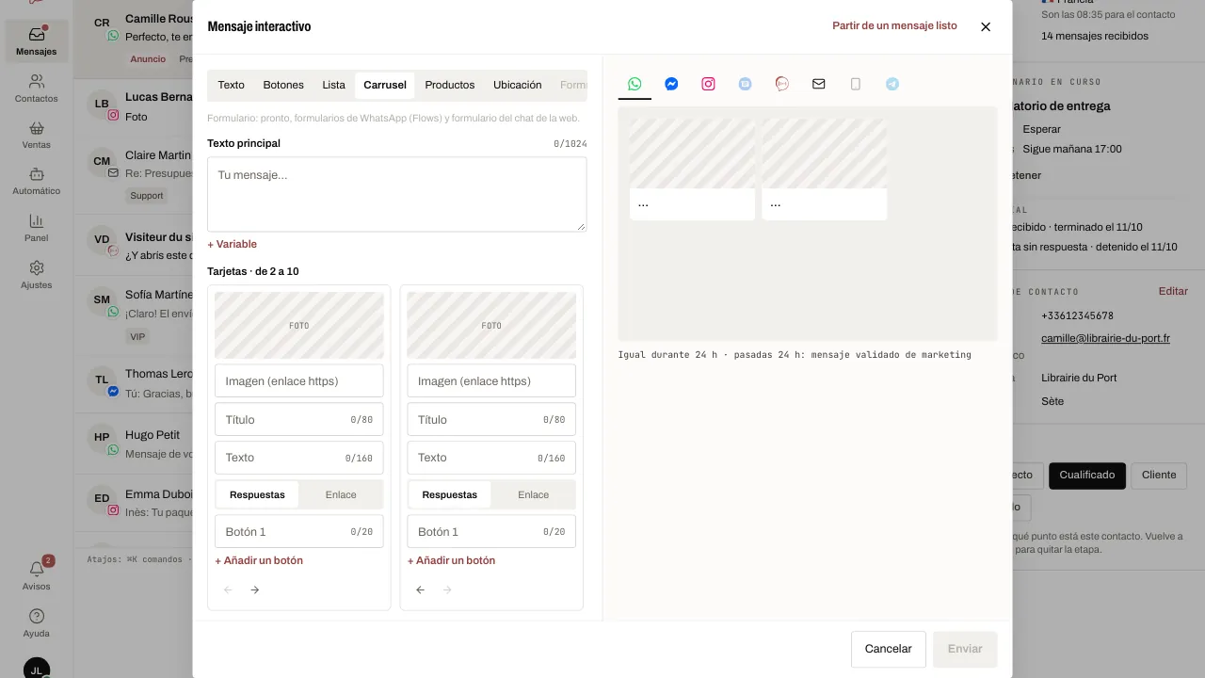Image resolution: width=1205 pixels, height=678 pixels.
Task: Focus first card image link field
Action: 299,380
